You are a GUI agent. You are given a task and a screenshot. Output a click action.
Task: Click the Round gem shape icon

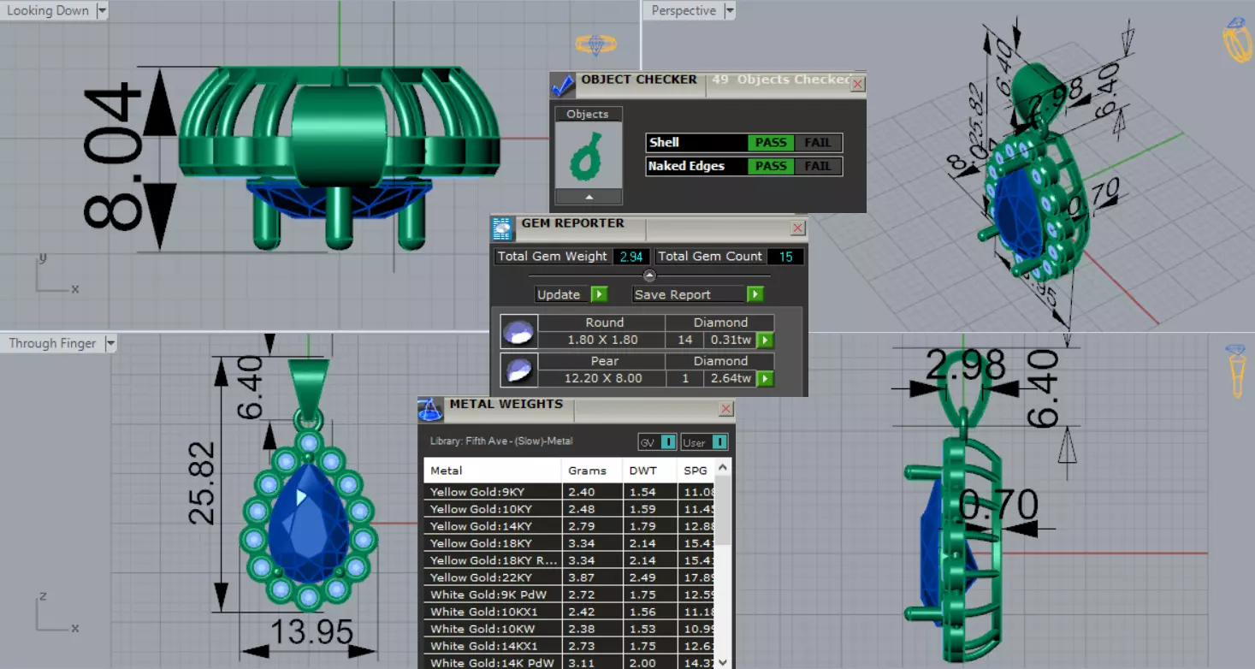[x=519, y=331]
